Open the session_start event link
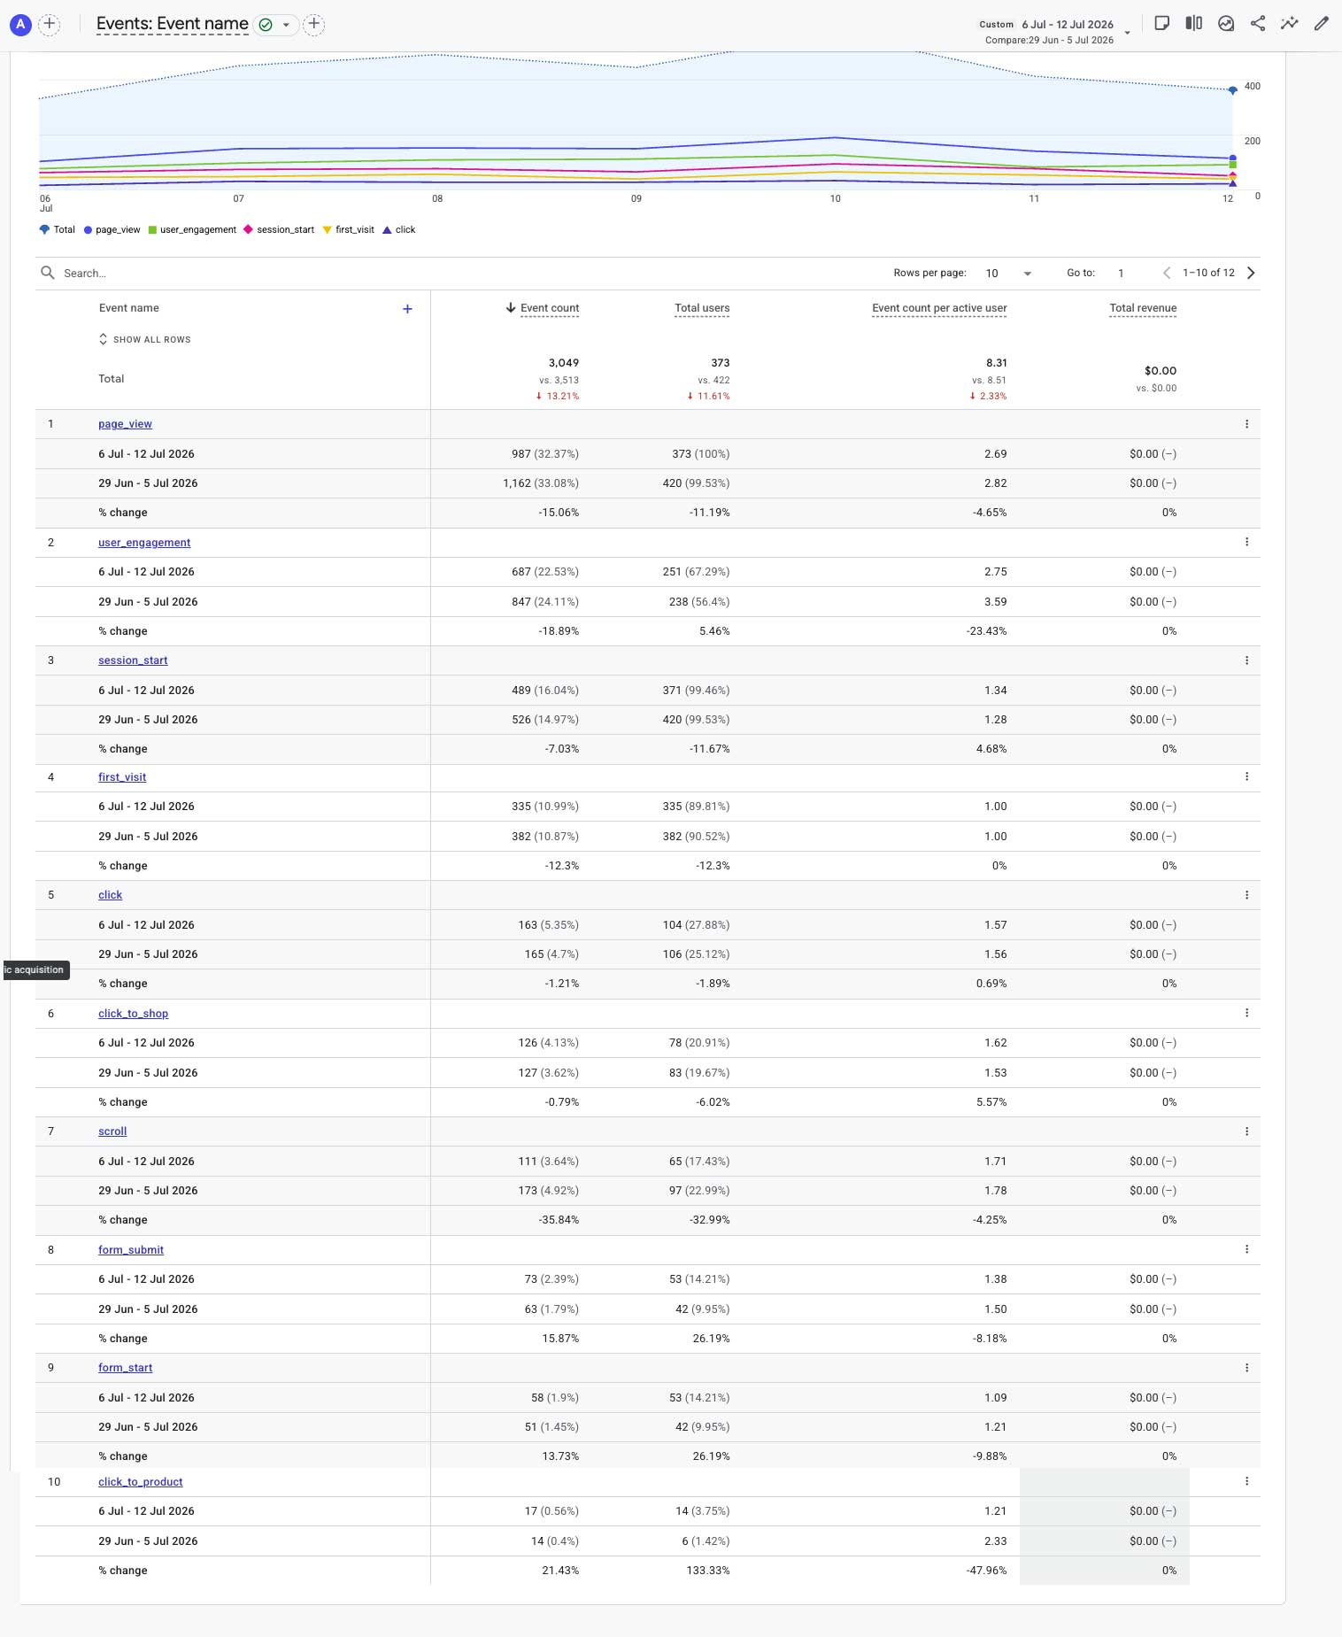The width and height of the screenshot is (1342, 1637). click(133, 660)
